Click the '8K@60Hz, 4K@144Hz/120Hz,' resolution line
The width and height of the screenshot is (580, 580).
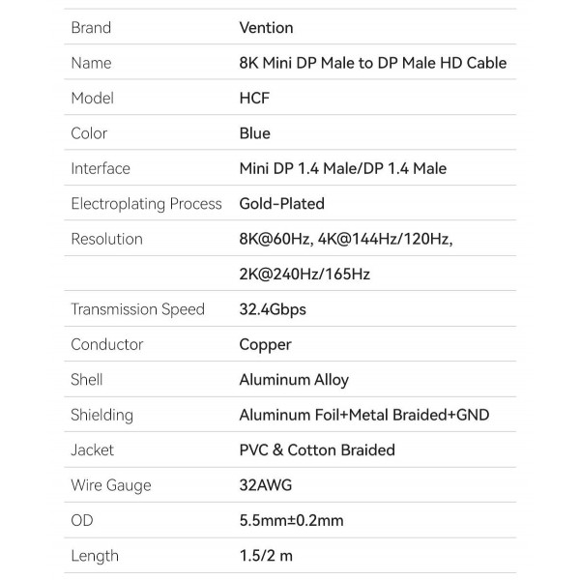click(x=346, y=239)
